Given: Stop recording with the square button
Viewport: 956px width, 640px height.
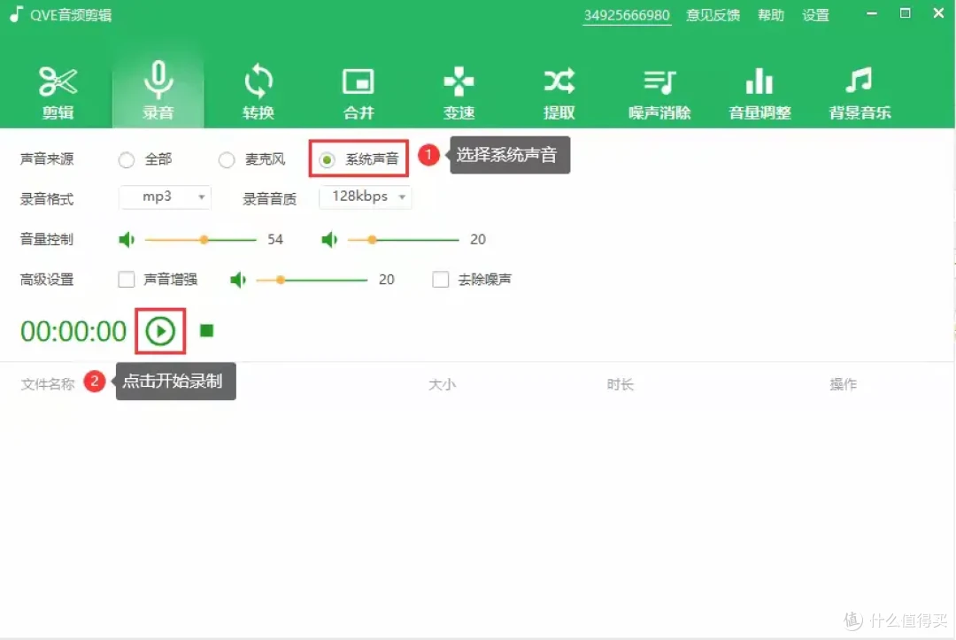Looking at the screenshot, I should click(206, 330).
